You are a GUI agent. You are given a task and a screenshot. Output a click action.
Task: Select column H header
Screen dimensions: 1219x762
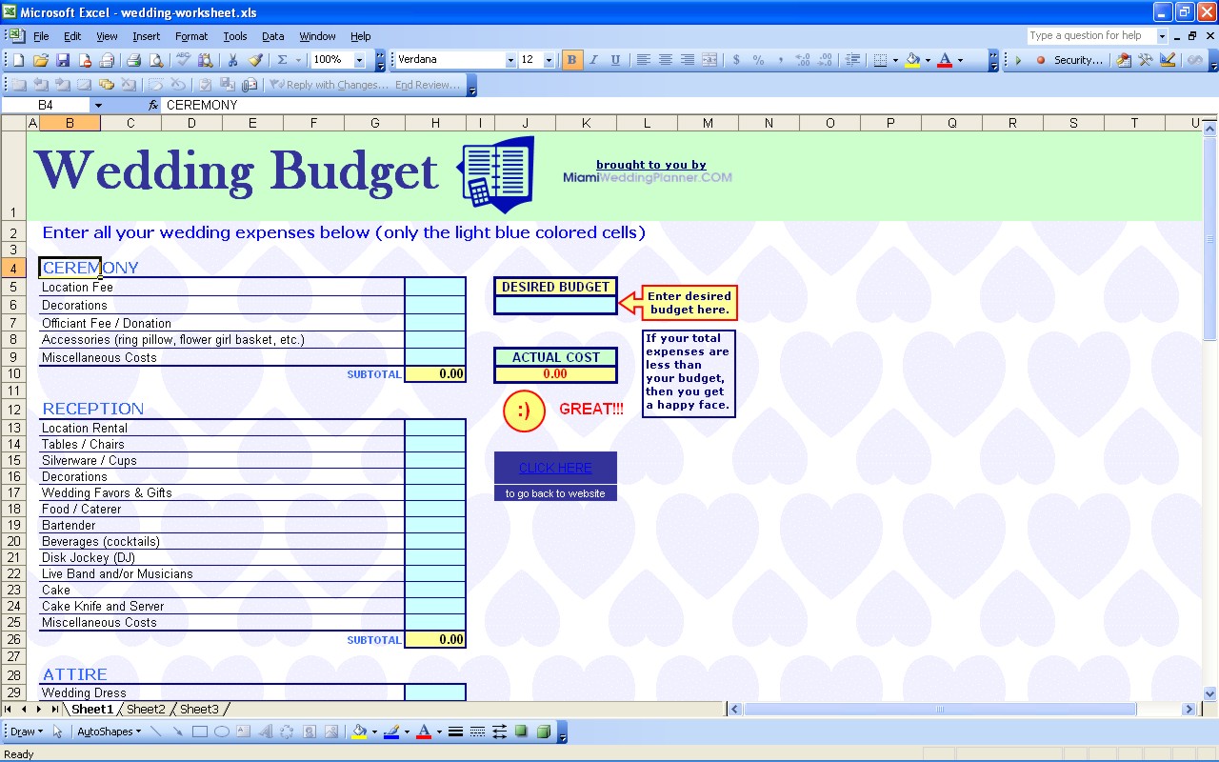tap(435, 123)
